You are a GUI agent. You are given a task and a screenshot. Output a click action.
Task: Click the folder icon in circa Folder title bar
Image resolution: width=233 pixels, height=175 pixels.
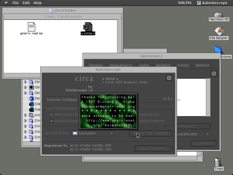click(x=51, y=10)
